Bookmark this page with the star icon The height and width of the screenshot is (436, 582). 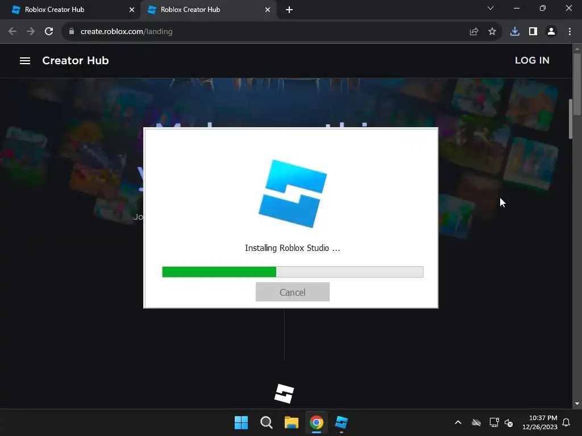click(492, 32)
